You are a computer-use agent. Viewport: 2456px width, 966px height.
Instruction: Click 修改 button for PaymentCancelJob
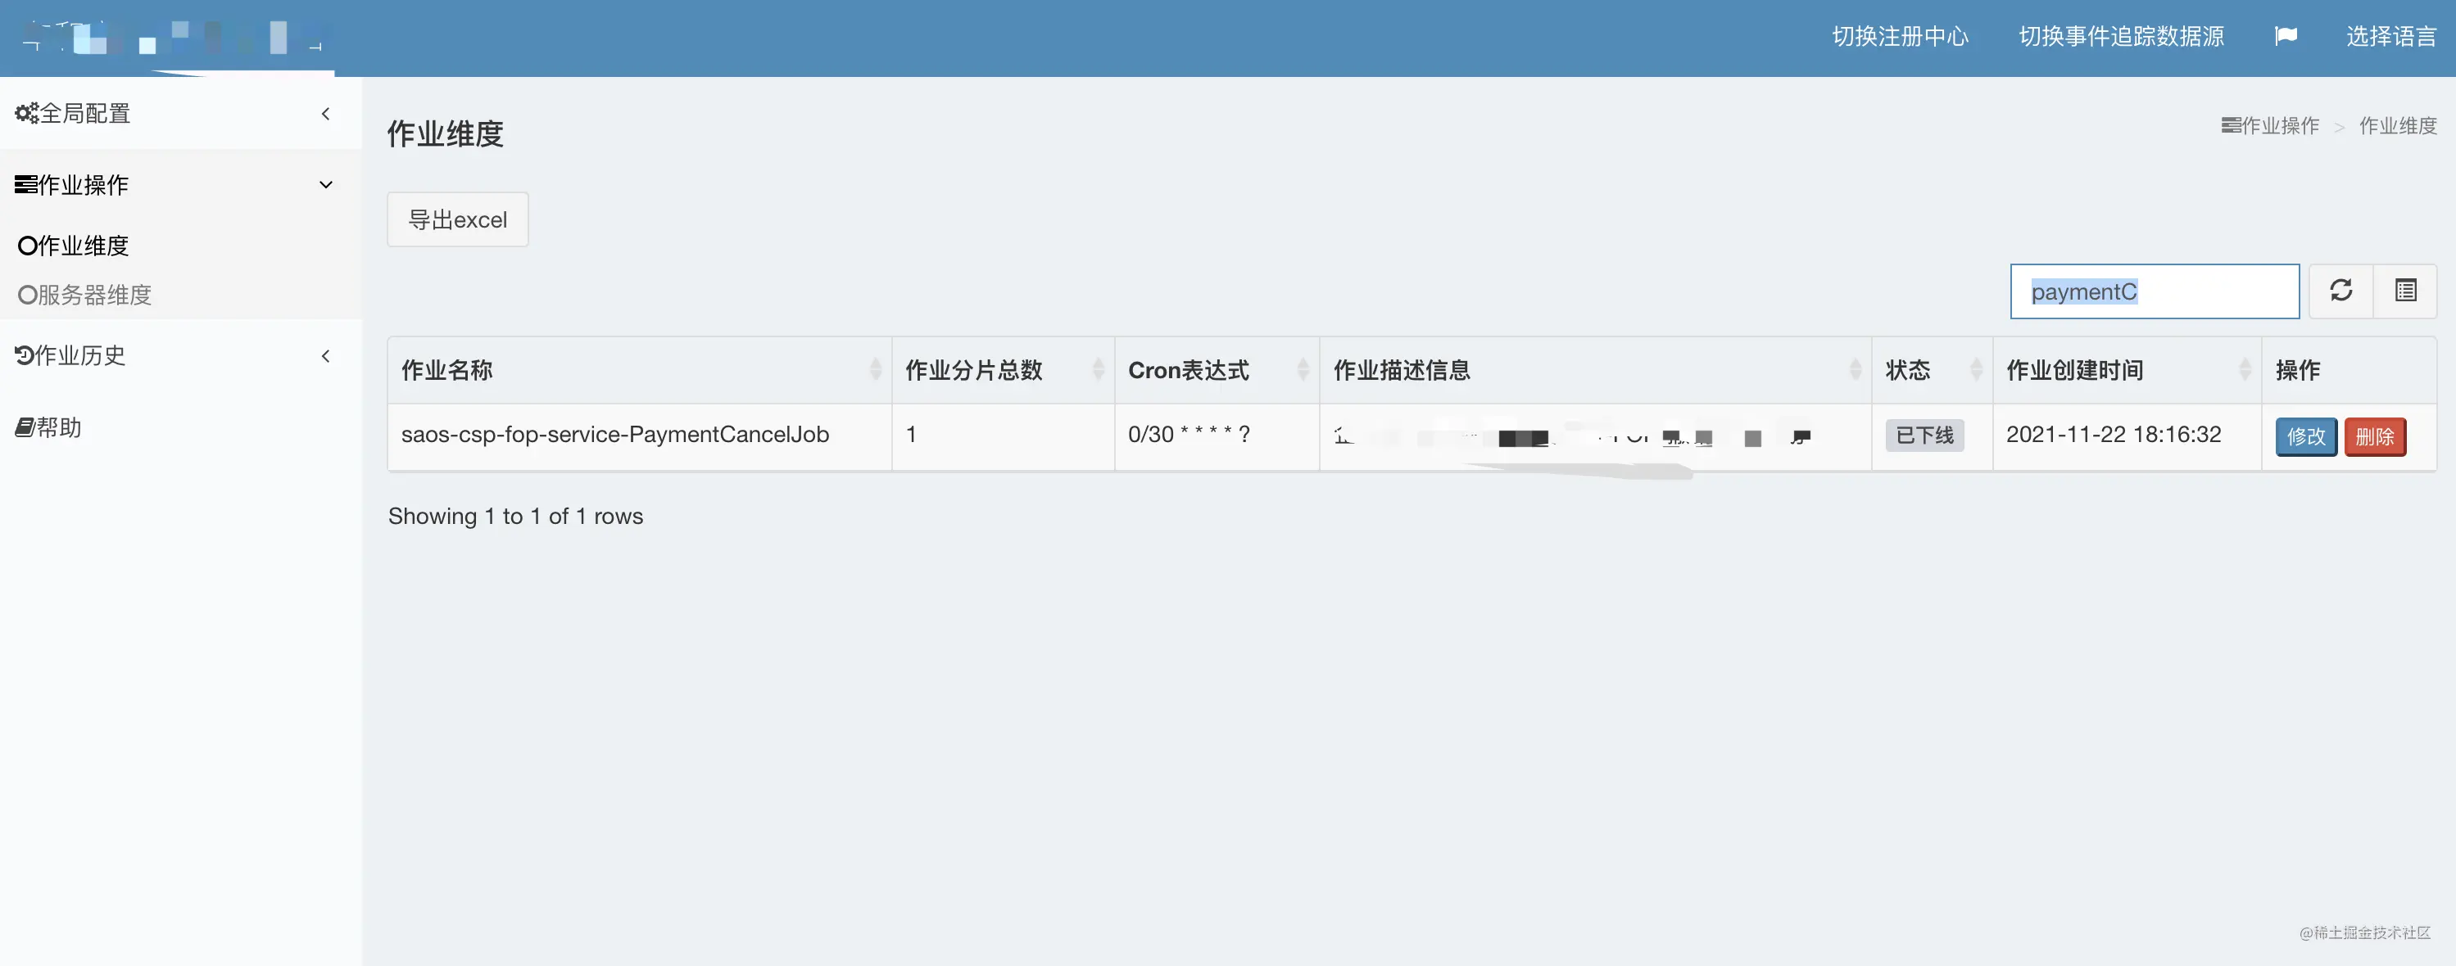[x=2305, y=436]
